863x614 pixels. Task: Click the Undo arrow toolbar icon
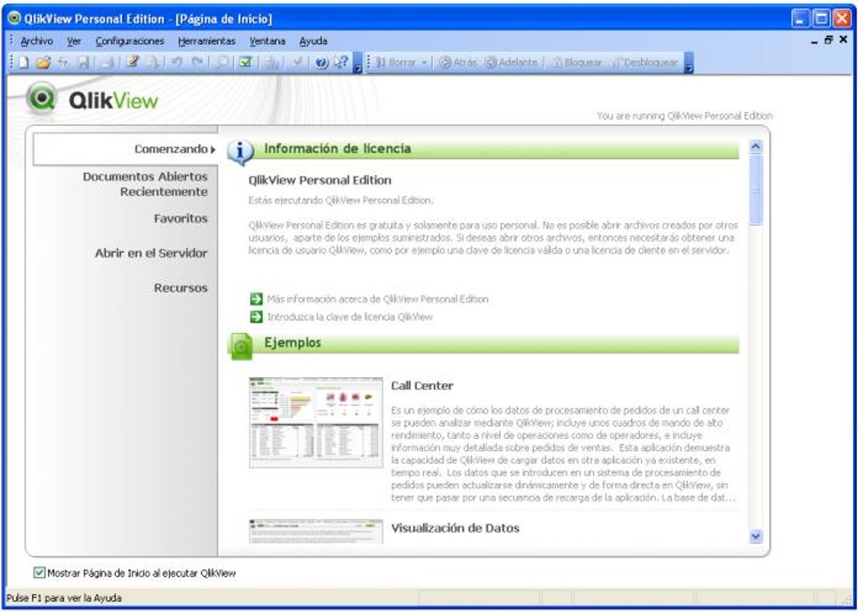[x=177, y=63]
